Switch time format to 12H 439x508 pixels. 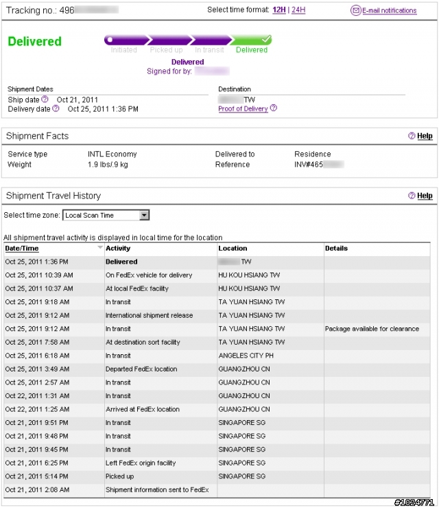pyautogui.click(x=279, y=10)
